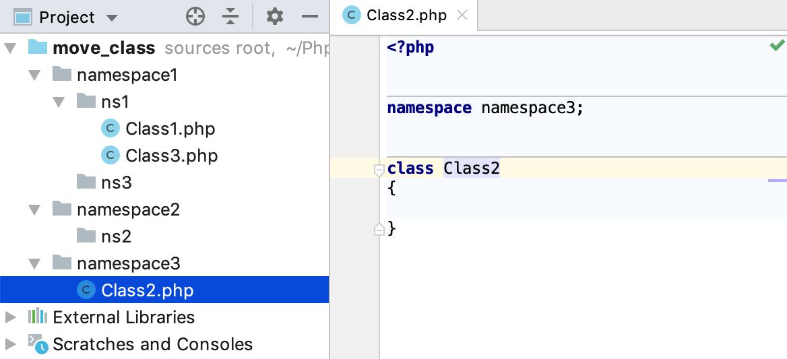Screen dimensions: 787x359
Task: Open the Project view dropdown
Action: pos(112,18)
